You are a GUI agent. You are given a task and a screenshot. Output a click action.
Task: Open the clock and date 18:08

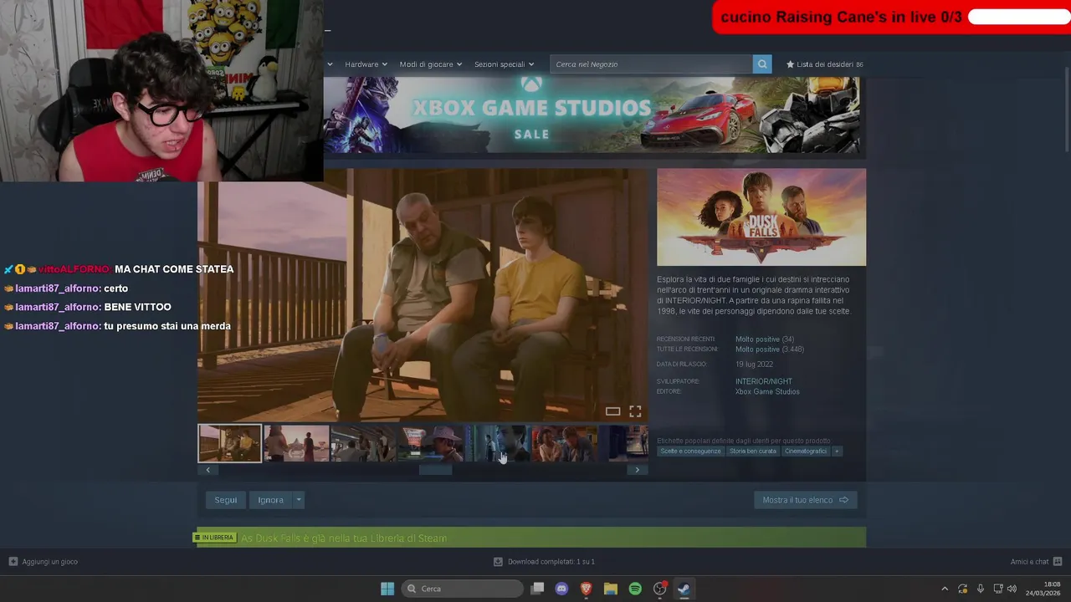click(x=1045, y=589)
